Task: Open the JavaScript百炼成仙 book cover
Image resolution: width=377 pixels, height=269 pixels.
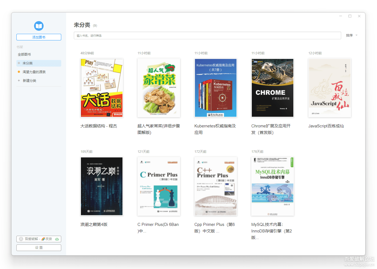Action: (329, 88)
